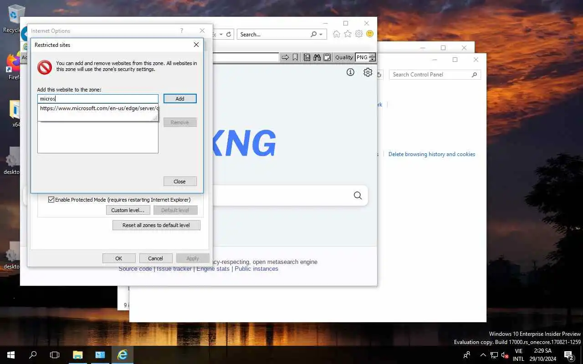Click the network icon in the system tray
This screenshot has width=583, height=364.
(x=494, y=355)
